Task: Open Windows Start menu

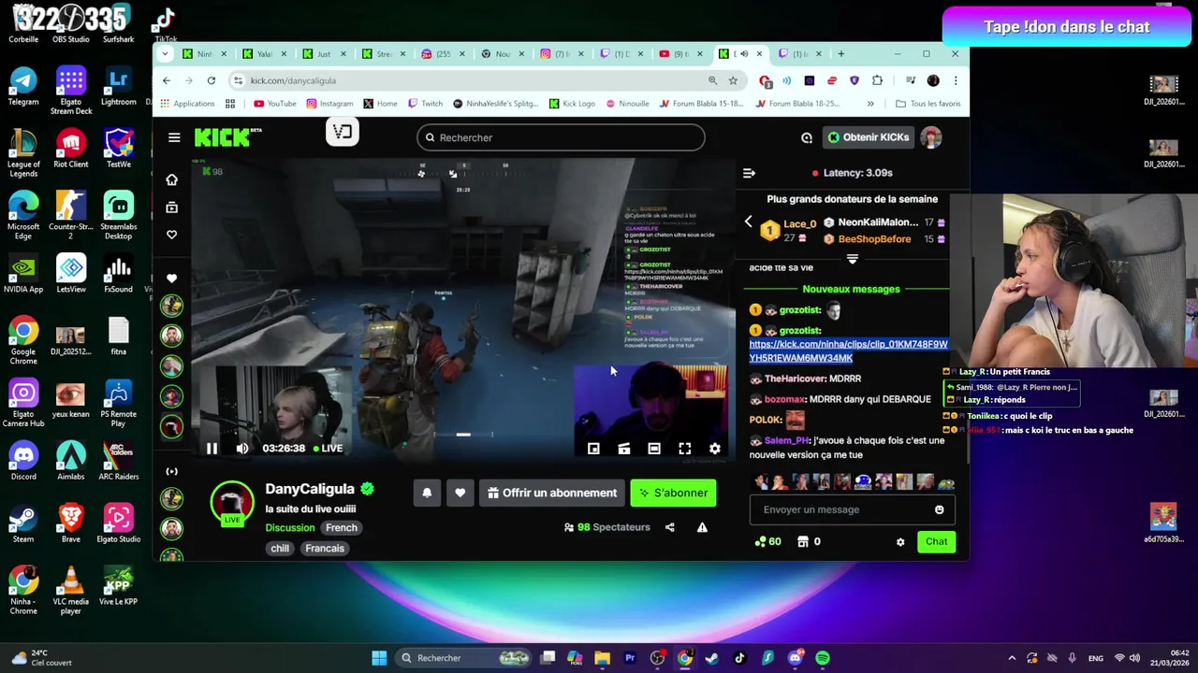Action: point(379,658)
